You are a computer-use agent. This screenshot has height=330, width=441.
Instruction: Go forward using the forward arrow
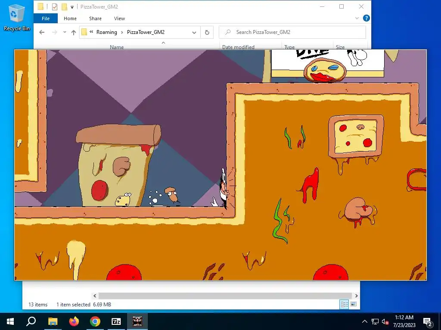point(55,32)
